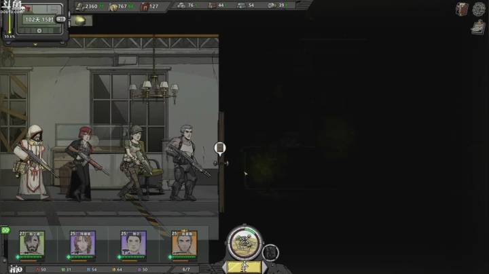Viewport: 489px width, 274px height.
Task: Toggle the yellow walking movement mode button
Action: tap(244, 267)
